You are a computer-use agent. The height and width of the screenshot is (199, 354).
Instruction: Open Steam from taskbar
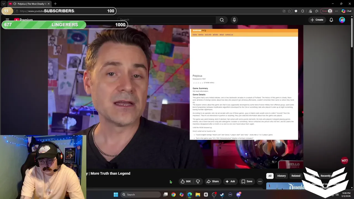click(x=222, y=195)
